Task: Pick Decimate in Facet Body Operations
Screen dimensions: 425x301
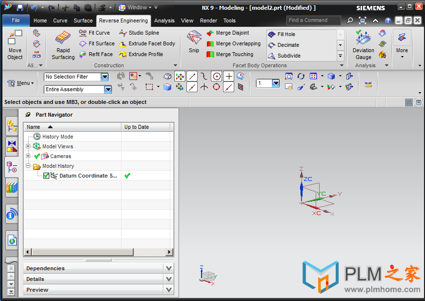Action: (x=283, y=45)
